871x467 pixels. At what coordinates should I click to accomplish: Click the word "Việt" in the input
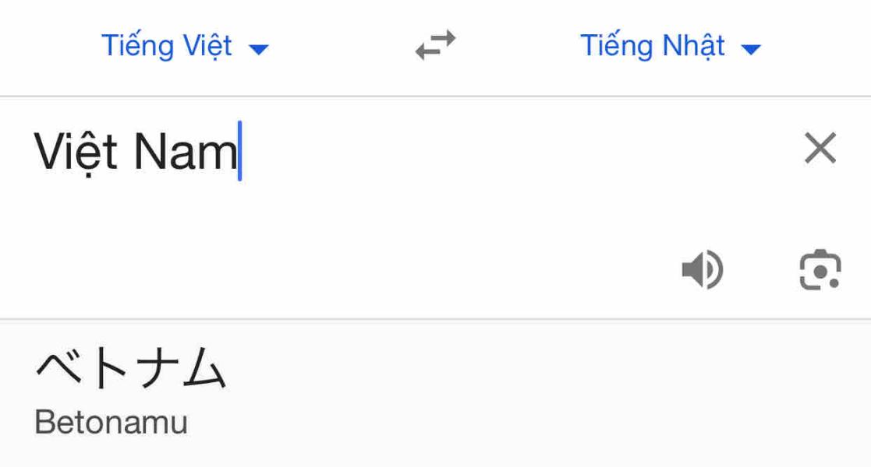(x=76, y=151)
